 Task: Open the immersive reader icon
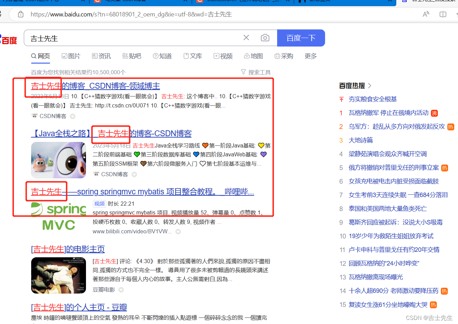[x=443, y=14]
